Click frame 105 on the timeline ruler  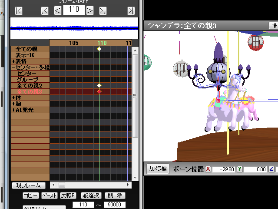[x=74, y=43]
